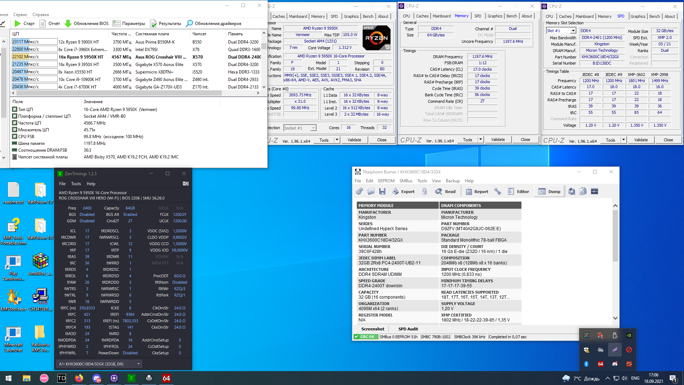This screenshot has height=385, width=684.
Task: Click the search chip icon in Thaiphoon Burner
Action: coord(572,192)
